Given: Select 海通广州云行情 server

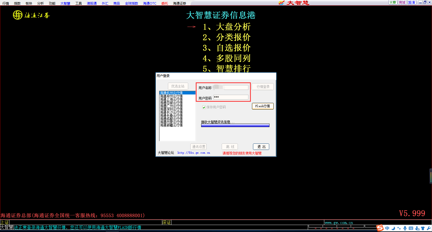Looking at the screenshot, I should [177, 106].
